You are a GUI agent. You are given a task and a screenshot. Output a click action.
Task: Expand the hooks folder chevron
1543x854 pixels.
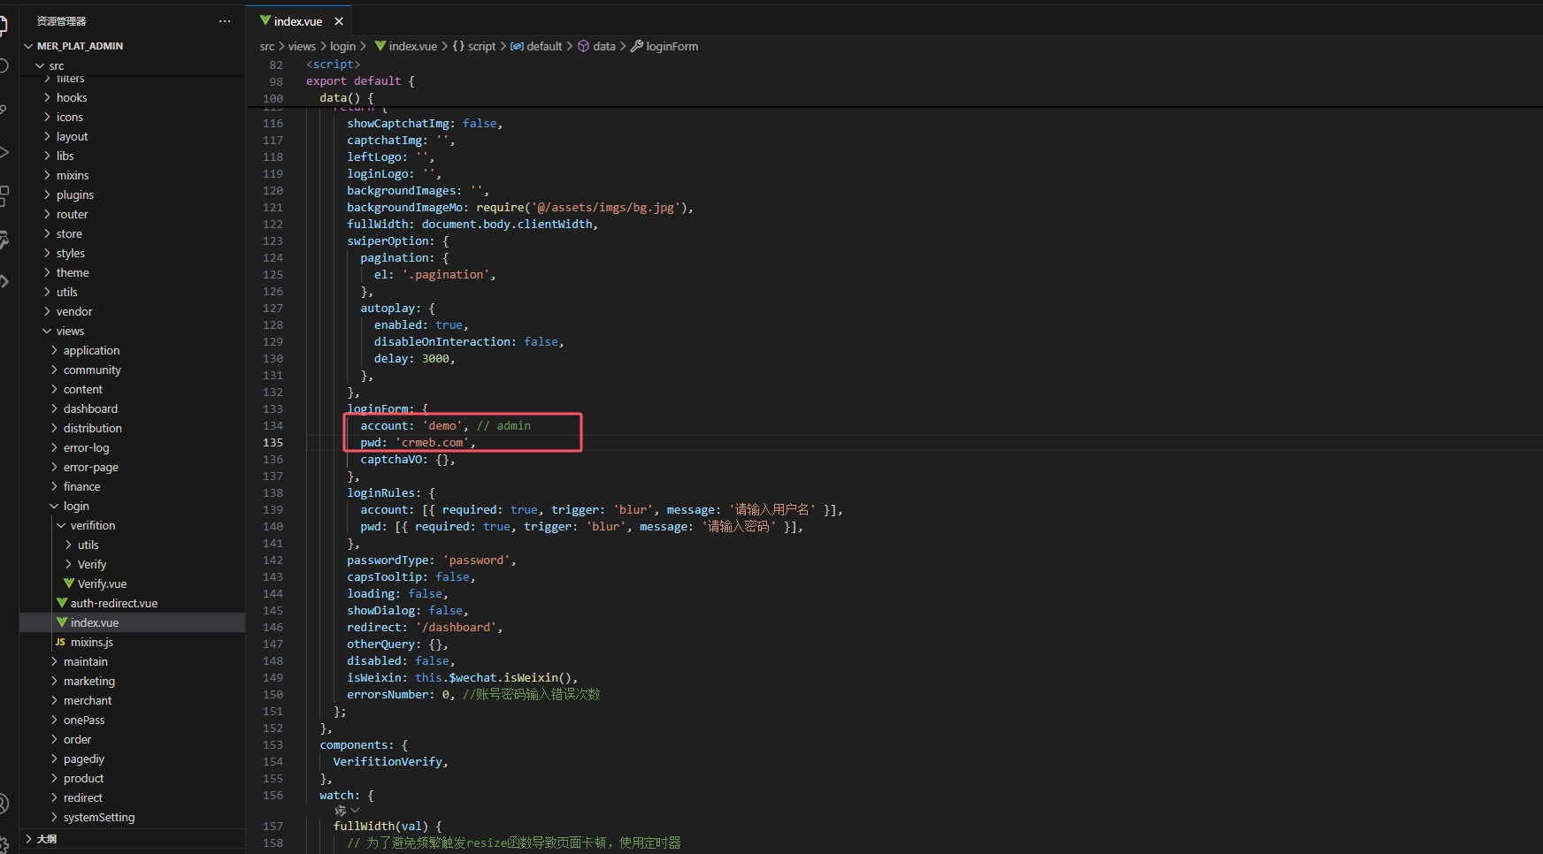(47, 97)
